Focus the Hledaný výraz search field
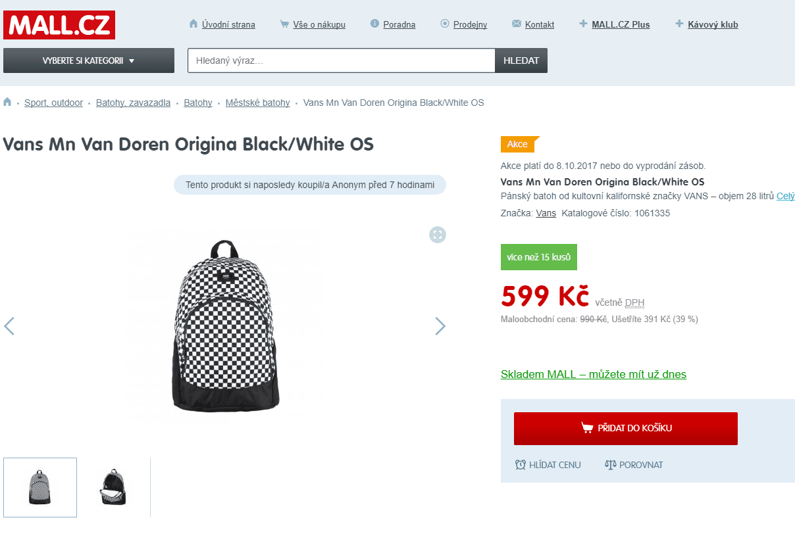Screen dimensions: 795x549 click(341, 60)
